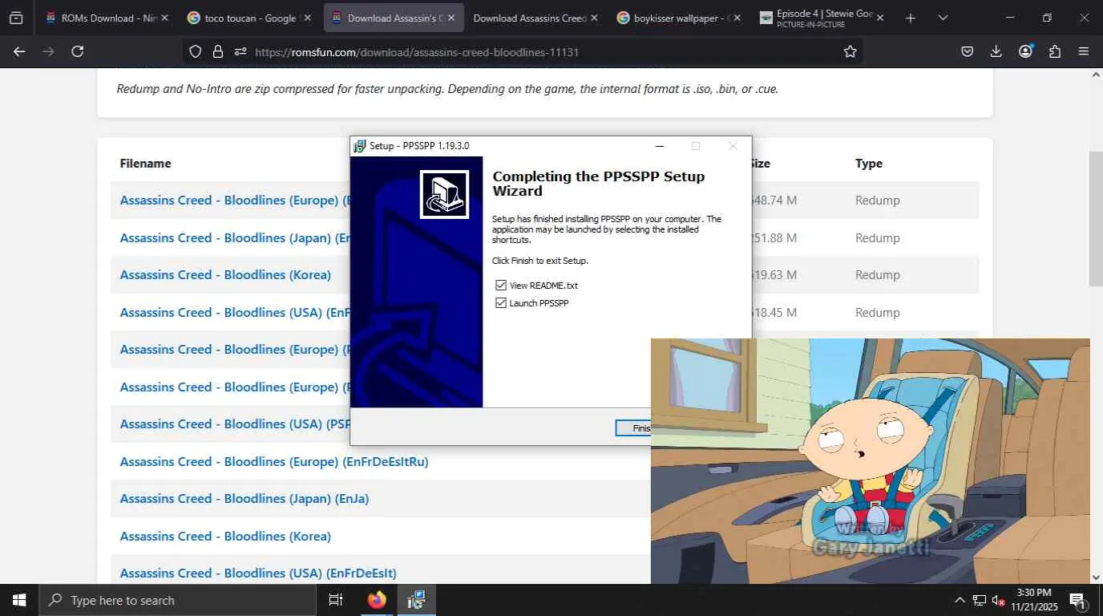Open the tracking protection shield icon

coord(196,51)
